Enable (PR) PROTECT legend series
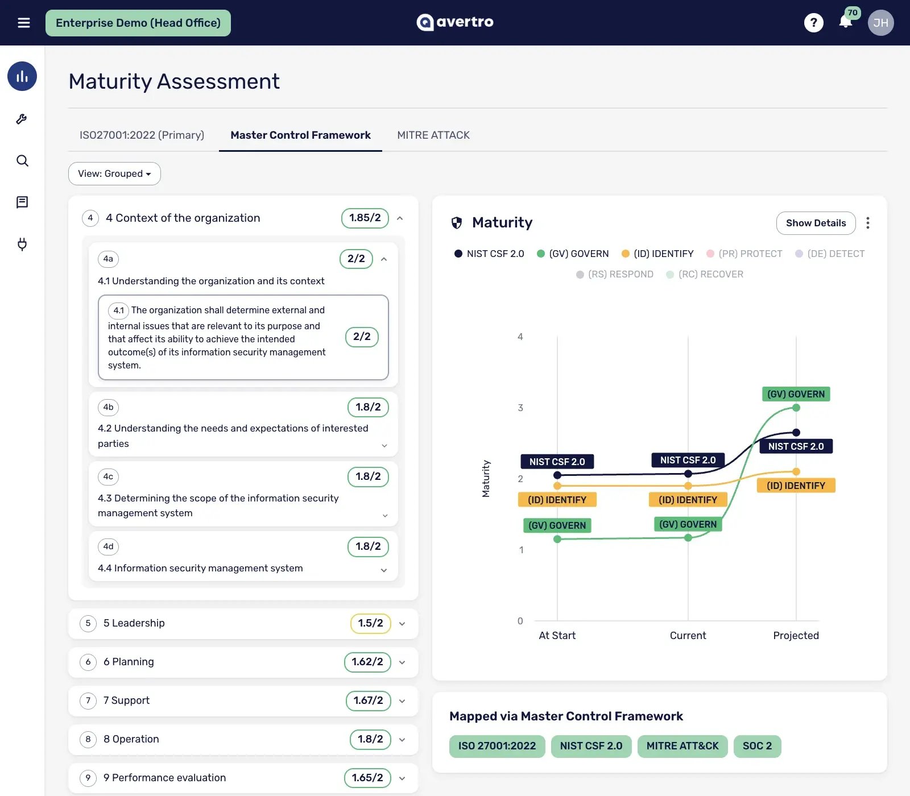Viewport: 910px width, 796px height. click(744, 254)
